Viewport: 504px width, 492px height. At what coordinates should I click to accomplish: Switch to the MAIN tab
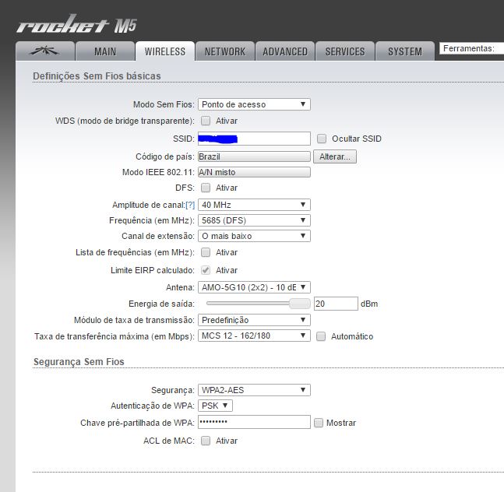pos(105,51)
